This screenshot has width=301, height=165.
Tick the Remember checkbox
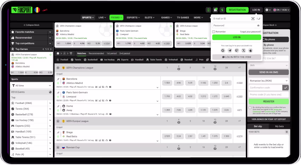pyautogui.click(x=214, y=32)
